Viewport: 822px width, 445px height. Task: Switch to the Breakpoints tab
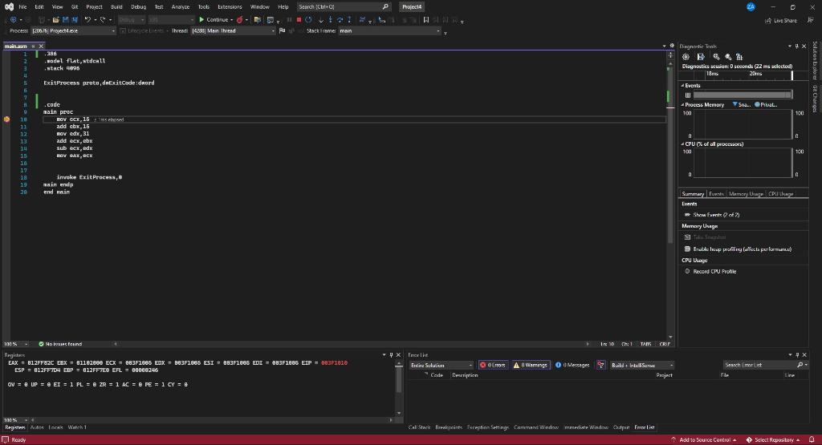(x=449, y=427)
